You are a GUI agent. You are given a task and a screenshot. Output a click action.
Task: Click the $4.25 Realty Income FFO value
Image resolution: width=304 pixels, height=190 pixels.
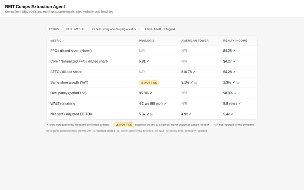pos(227,51)
